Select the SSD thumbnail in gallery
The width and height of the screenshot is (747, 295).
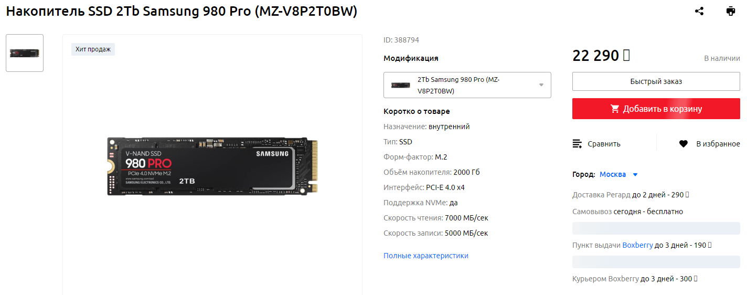pyautogui.click(x=25, y=53)
